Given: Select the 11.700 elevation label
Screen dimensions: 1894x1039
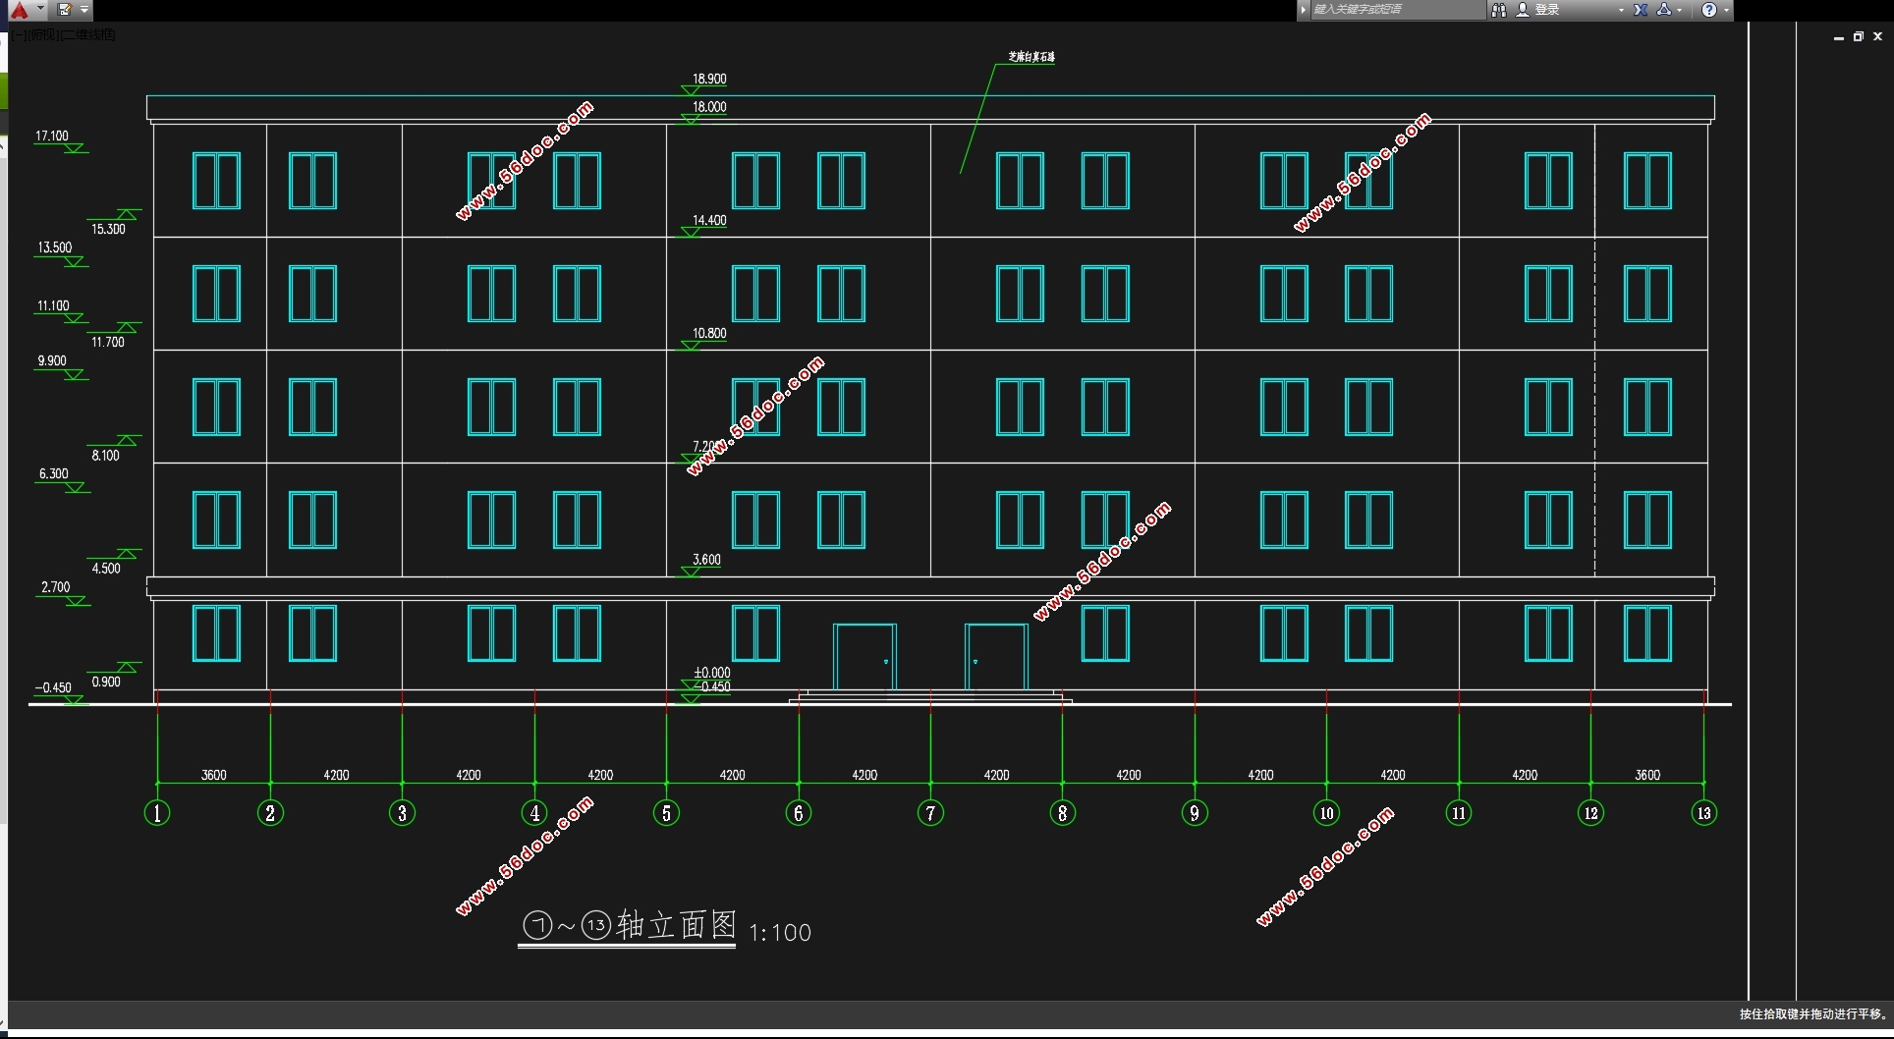Looking at the screenshot, I should click(x=108, y=342).
